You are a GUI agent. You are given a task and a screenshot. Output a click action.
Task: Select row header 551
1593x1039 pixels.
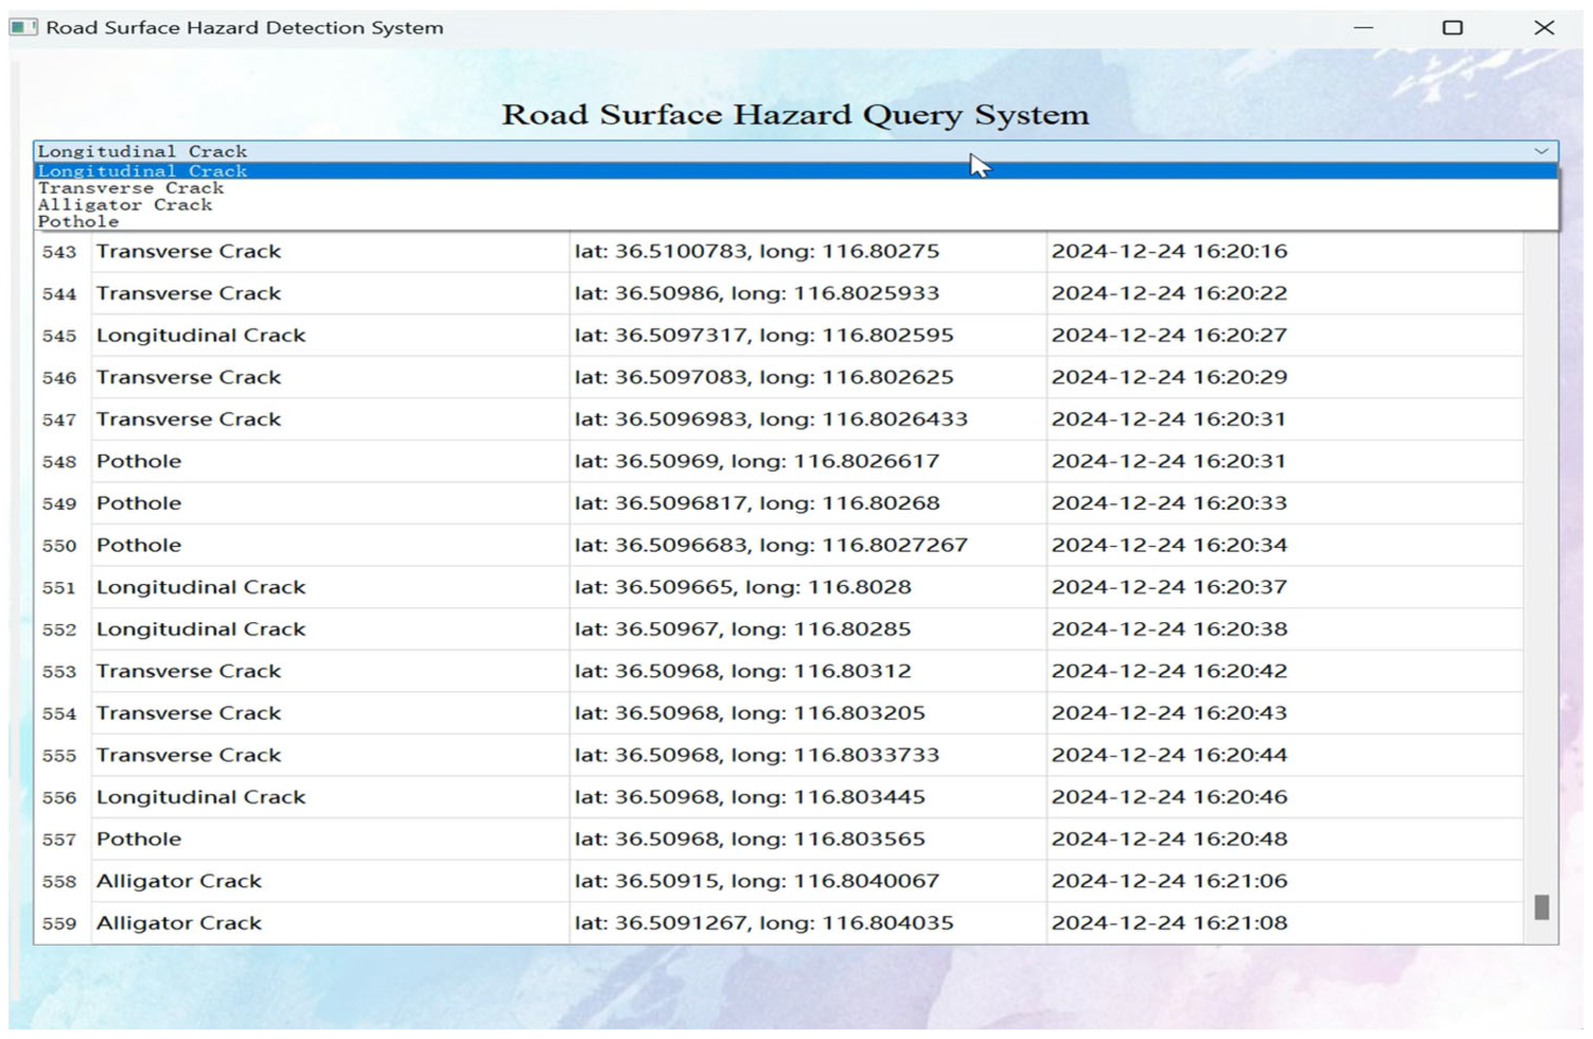(x=62, y=588)
